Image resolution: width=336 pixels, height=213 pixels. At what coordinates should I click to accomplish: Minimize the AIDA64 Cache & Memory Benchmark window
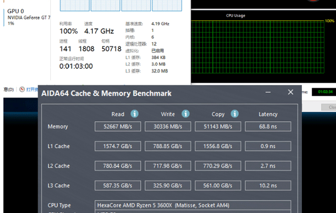[x=268, y=92]
